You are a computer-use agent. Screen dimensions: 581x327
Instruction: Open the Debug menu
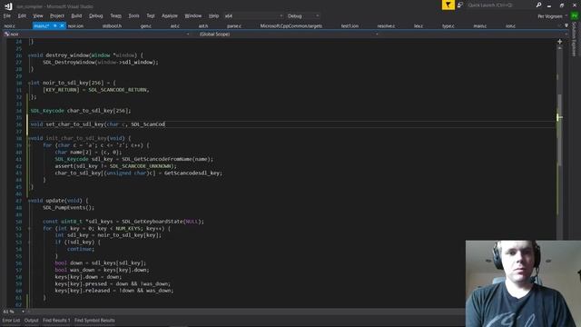coord(95,16)
